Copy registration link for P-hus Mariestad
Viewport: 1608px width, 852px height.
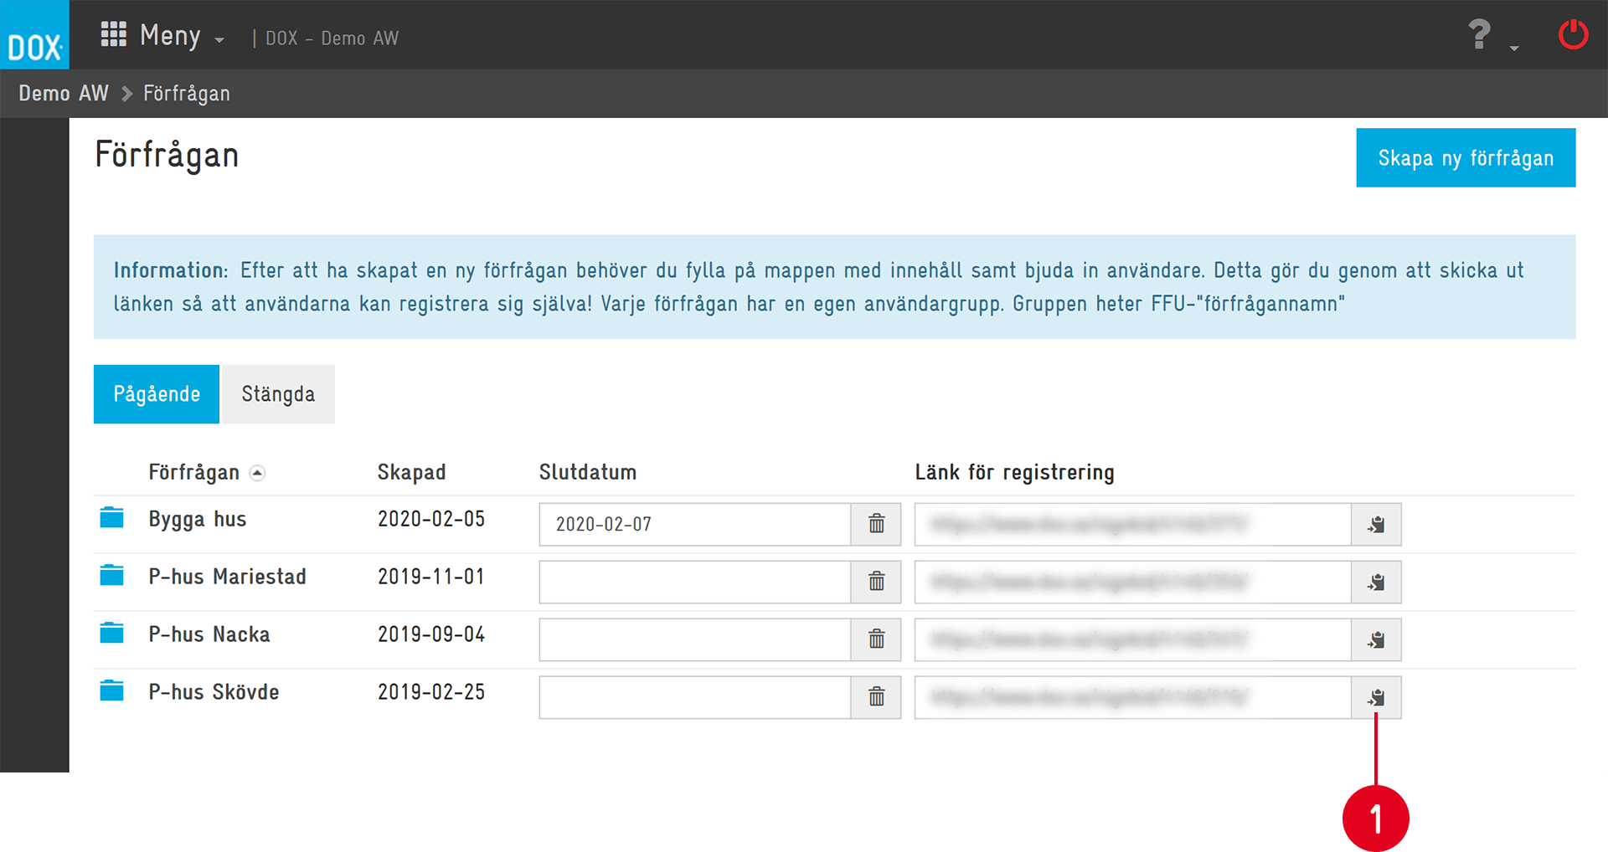click(x=1376, y=582)
